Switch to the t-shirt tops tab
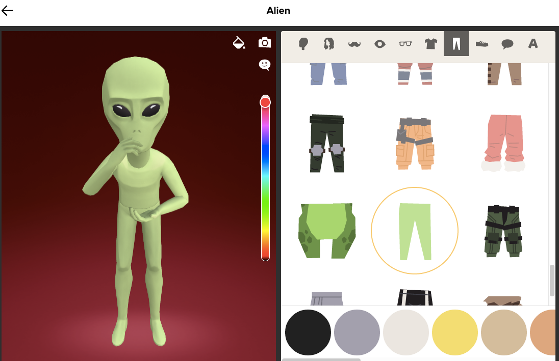Screen dimensions: 559x361 point(430,44)
